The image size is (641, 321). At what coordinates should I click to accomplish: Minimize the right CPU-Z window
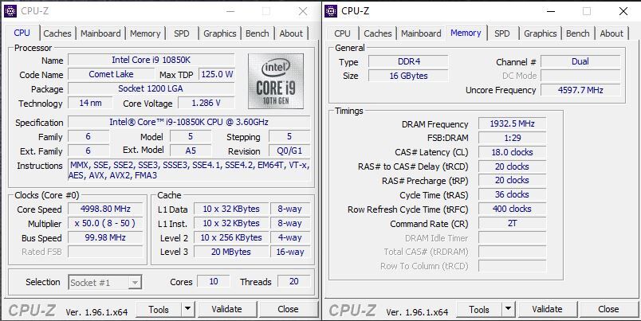click(x=551, y=11)
